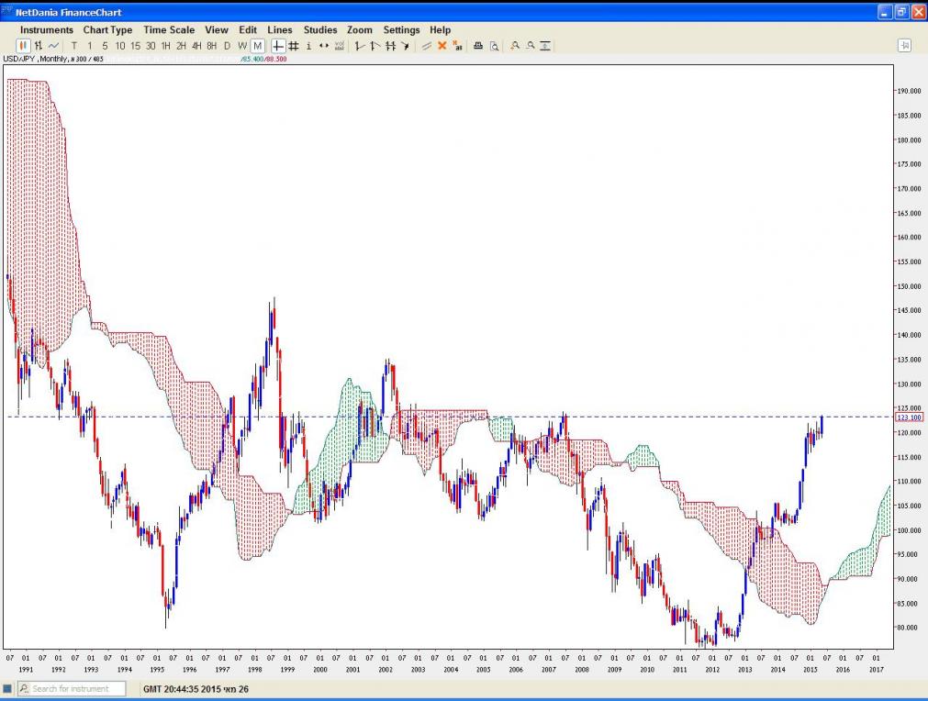928x701 pixels.
Task: Toggle the chart grid lines
Action: [x=293, y=46]
